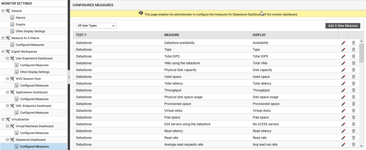The width and height of the screenshot is (366, 150).
Task: Delete the Total latency measure
Action: pos(353,84)
